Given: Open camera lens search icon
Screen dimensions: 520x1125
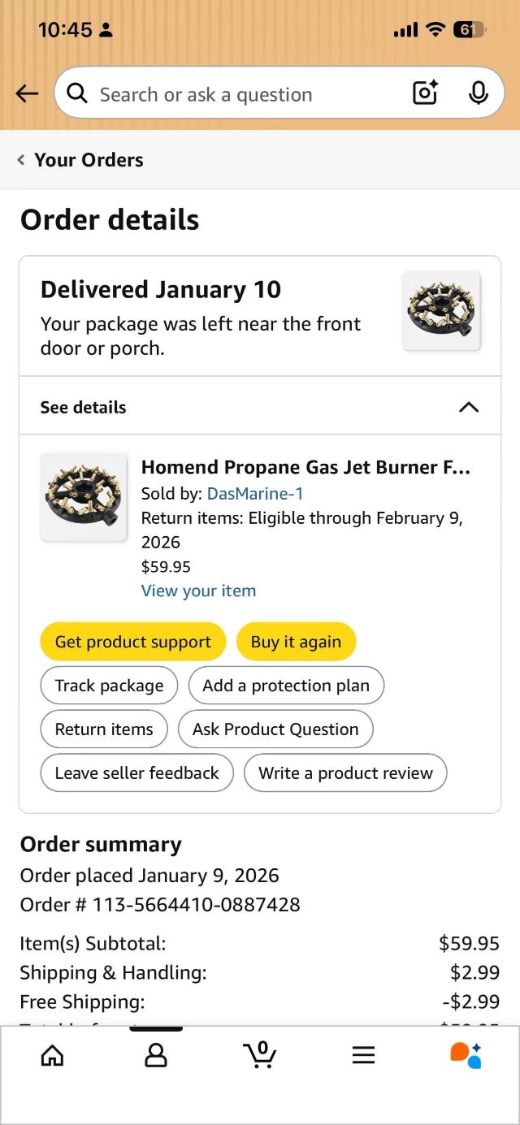Looking at the screenshot, I should [x=426, y=93].
